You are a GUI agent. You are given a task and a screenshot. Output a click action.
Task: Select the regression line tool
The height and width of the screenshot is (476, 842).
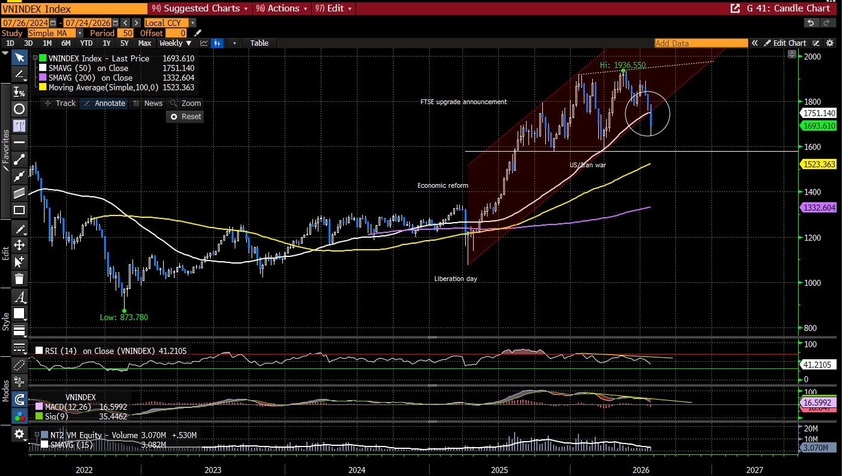pos(19,176)
